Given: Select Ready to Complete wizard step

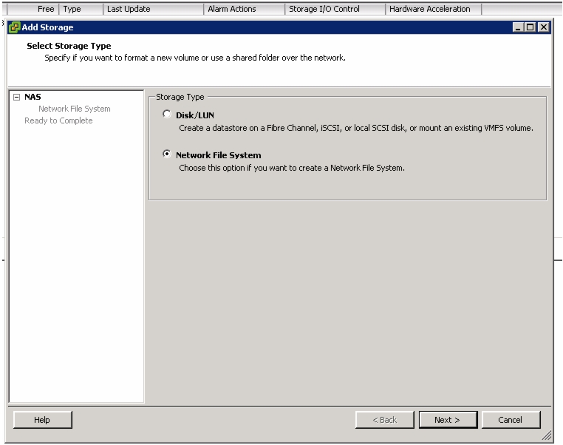Looking at the screenshot, I should (x=58, y=120).
